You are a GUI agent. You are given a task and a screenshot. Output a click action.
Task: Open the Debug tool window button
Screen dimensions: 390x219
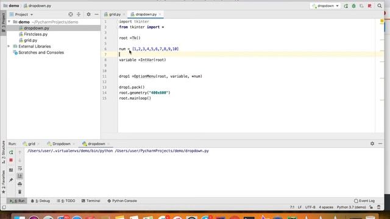pos(40,201)
